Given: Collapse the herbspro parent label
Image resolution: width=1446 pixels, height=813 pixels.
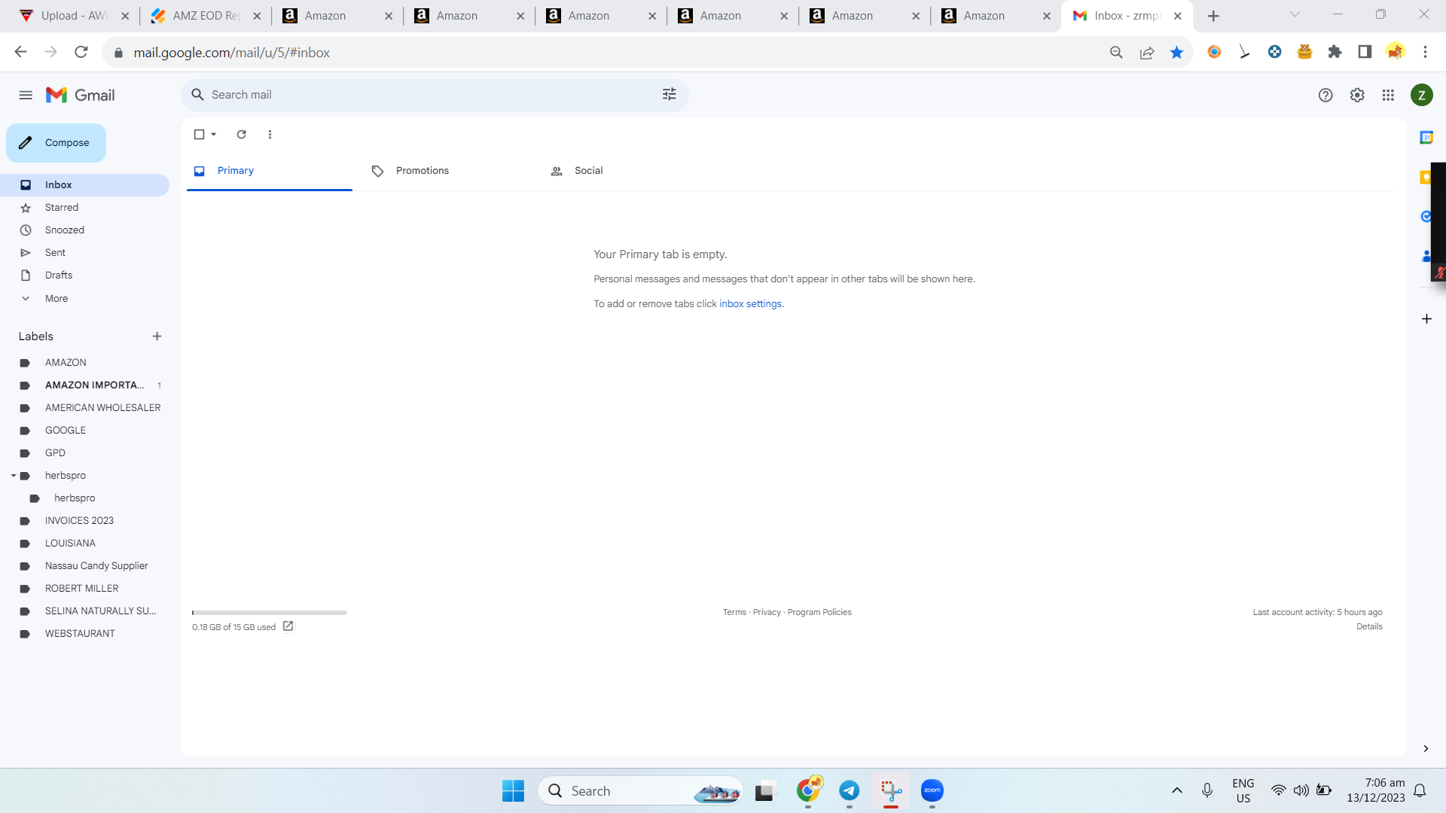Looking at the screenshot, I should [14, 476].
